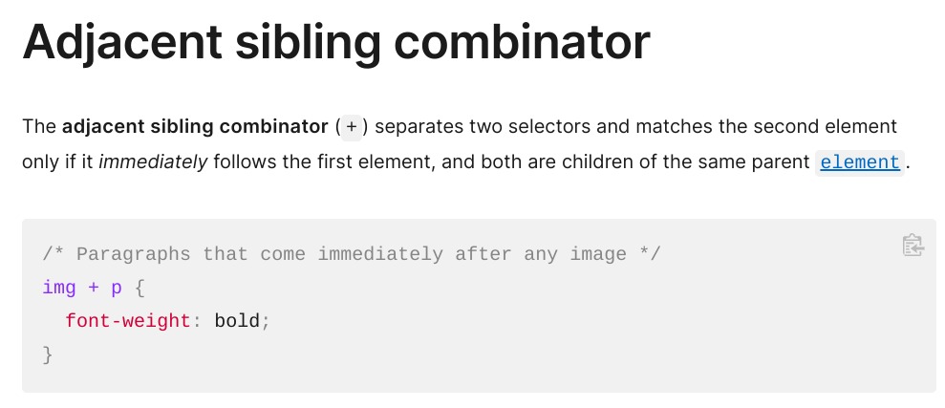Click the 'font-weight' property in code

(x=128, y=321)
